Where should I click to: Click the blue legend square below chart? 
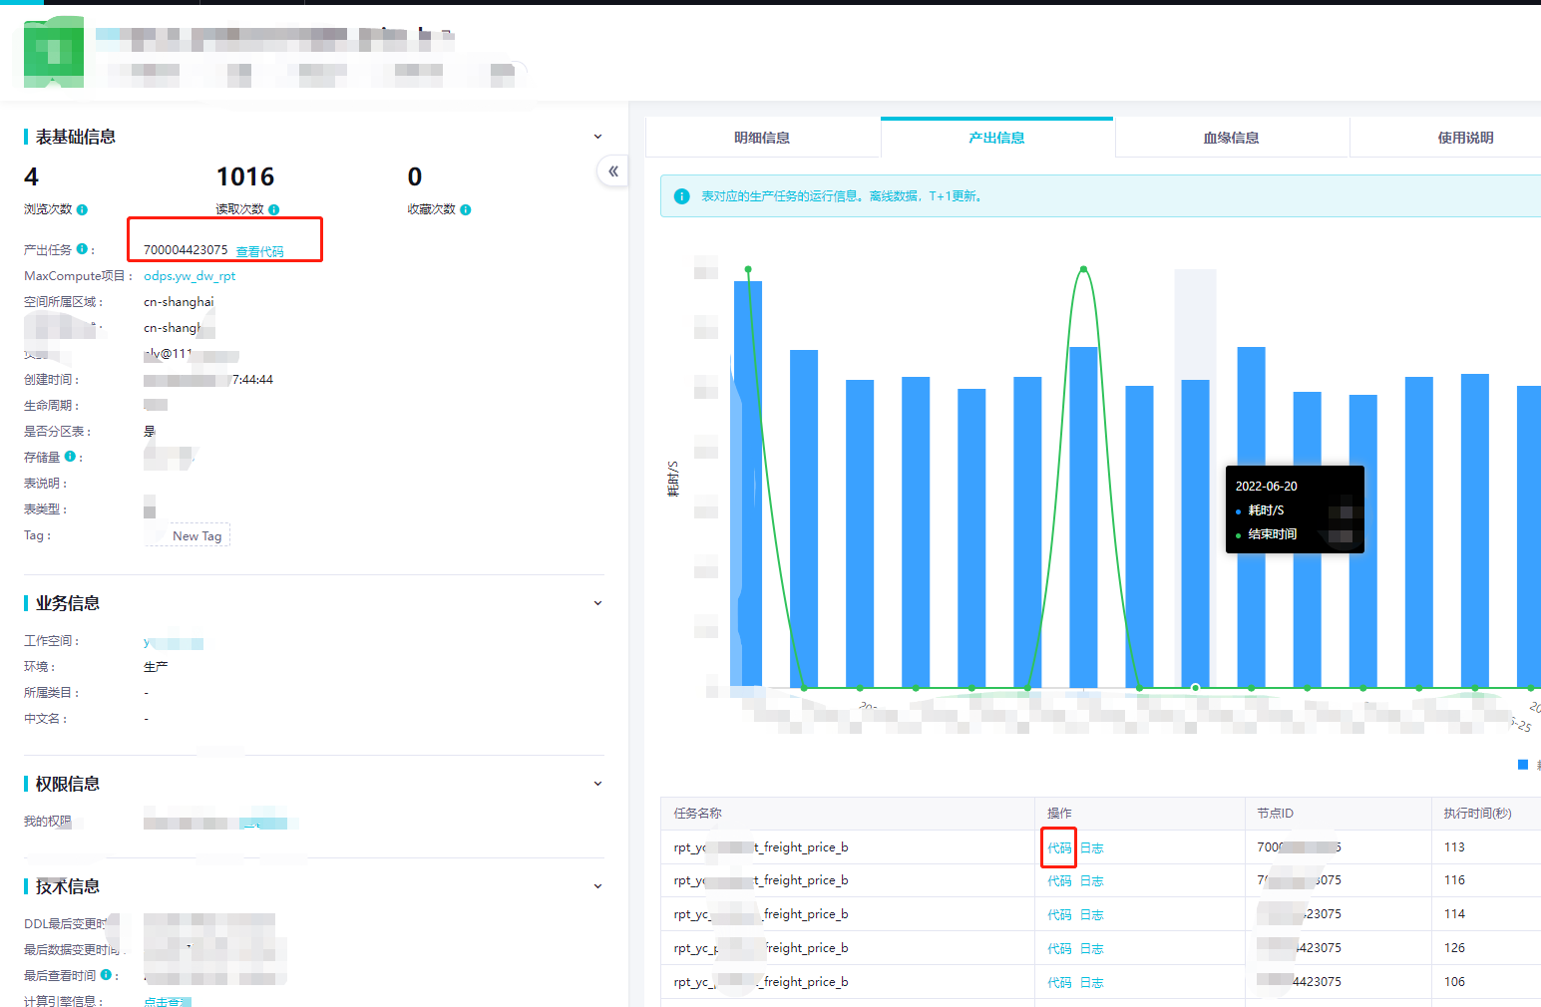point(1523,765)
